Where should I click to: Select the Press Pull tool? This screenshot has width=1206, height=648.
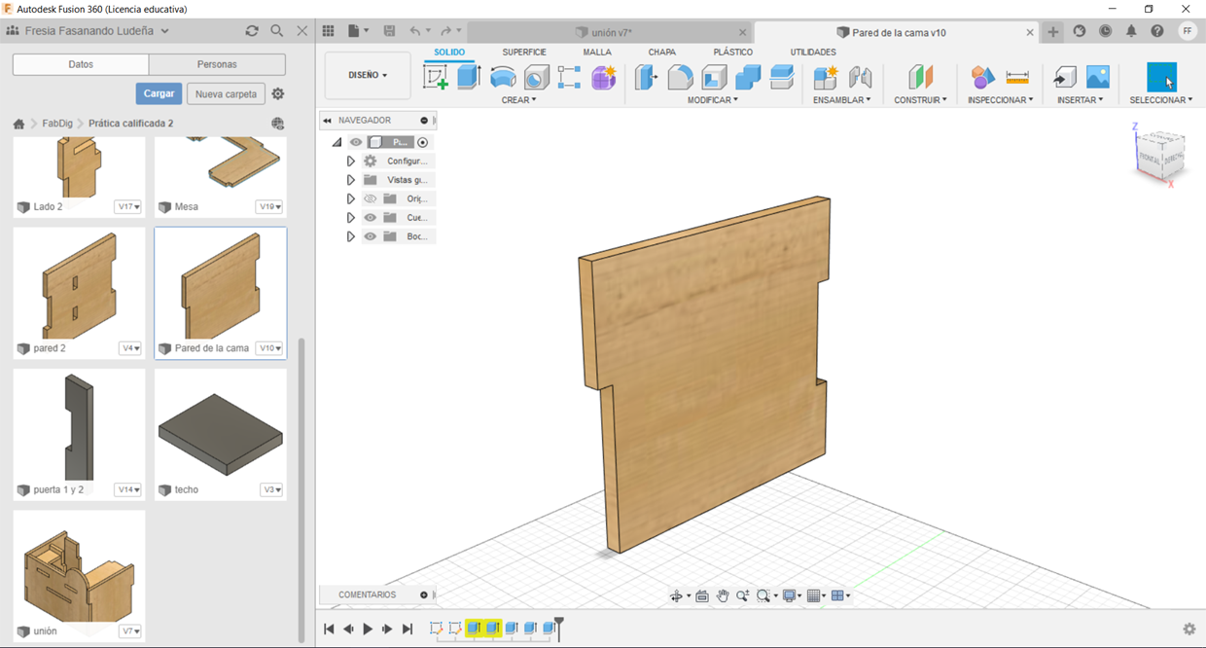tap(647, 77)
